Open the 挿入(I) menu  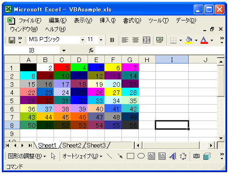(108, 21)
